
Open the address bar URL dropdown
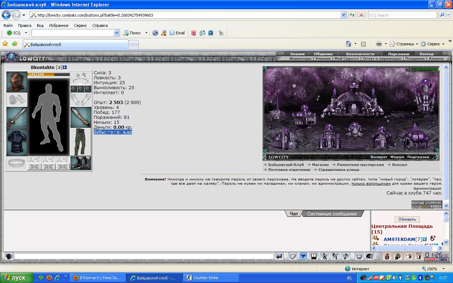point(343,15)
